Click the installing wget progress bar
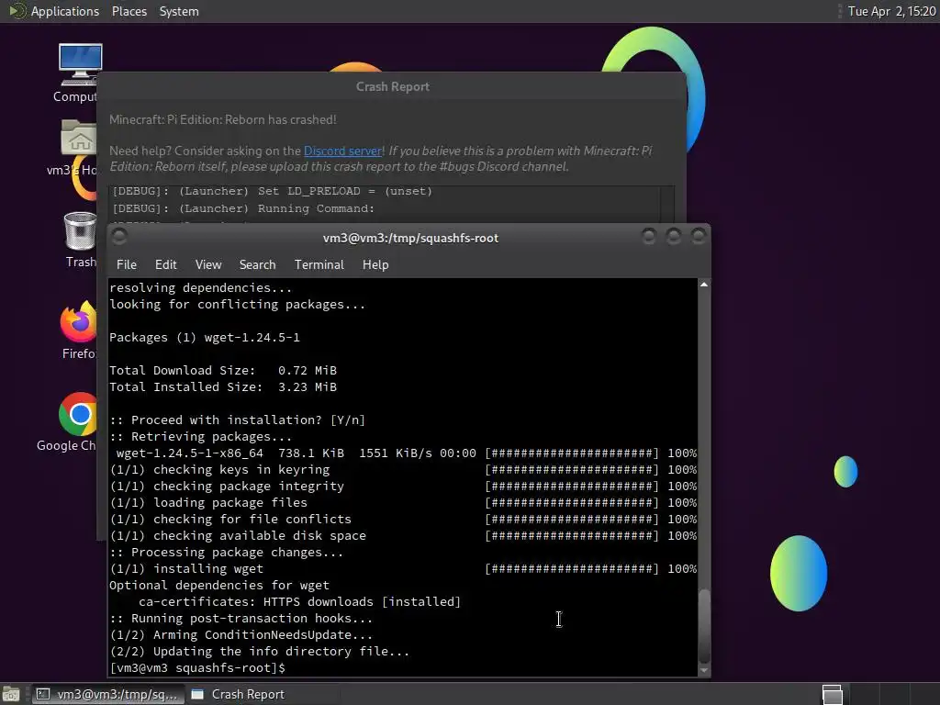This screenshot has height=705, width=940. click(572, 569)
